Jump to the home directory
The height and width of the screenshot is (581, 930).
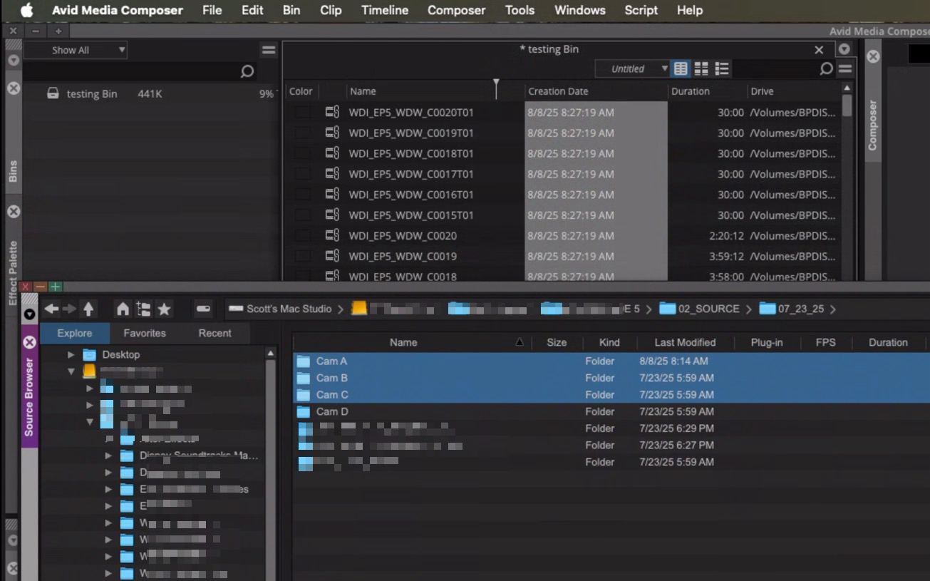[123, 309]
